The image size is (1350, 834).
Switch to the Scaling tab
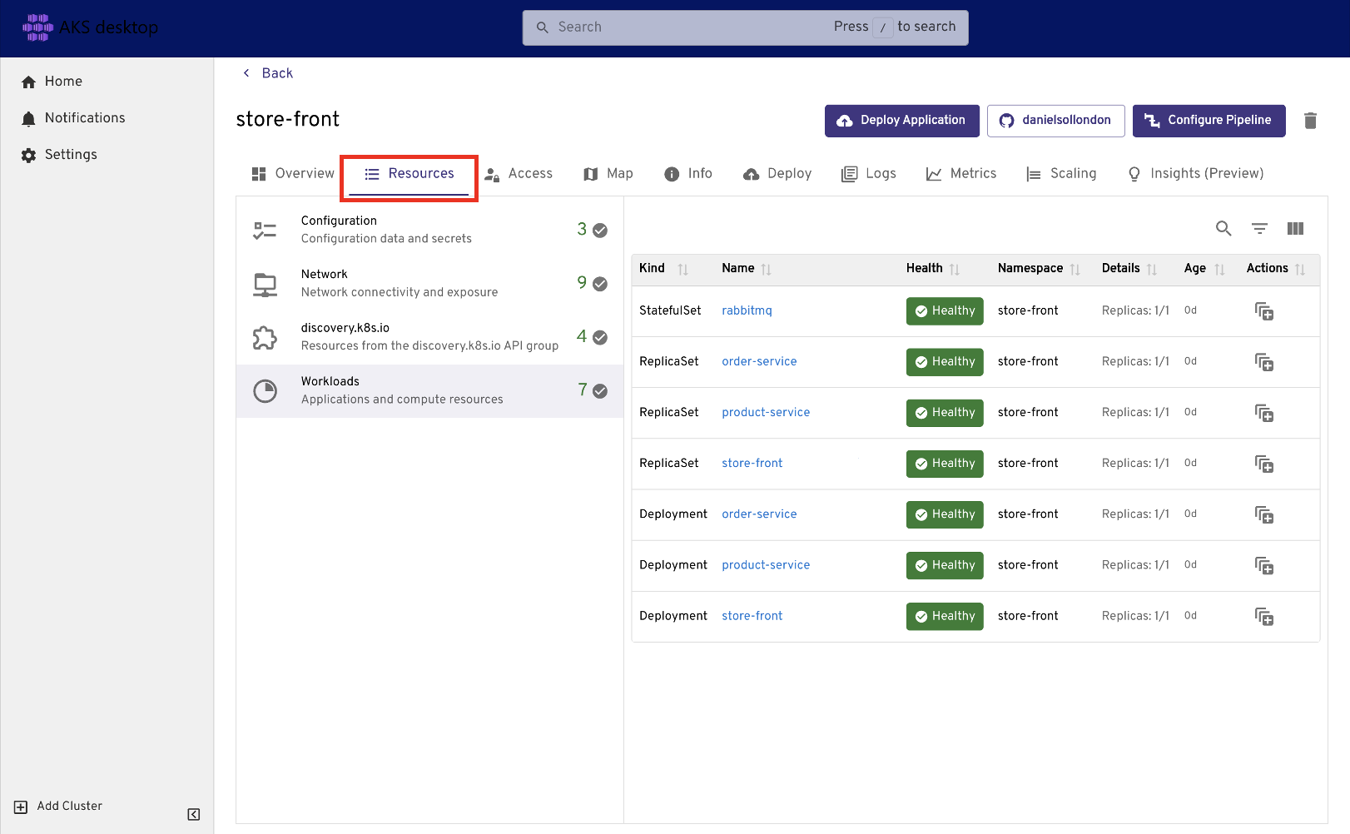1061,173
